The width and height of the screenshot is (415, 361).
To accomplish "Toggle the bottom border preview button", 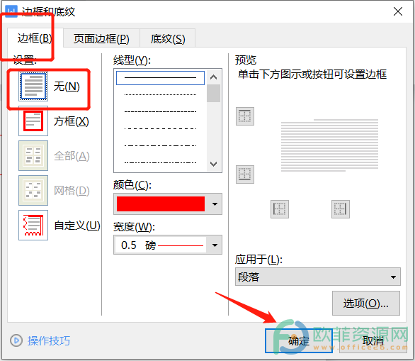I will click(x=245, y=174).
